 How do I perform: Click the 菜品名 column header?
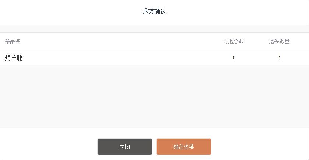[13, 41]
